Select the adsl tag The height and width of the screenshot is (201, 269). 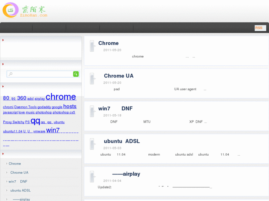pyautogui.click(x=30, y=98)
